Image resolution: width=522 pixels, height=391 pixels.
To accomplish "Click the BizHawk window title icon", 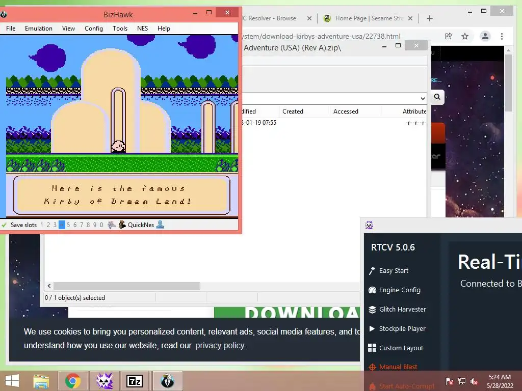I will tap(3, 14).
